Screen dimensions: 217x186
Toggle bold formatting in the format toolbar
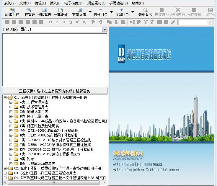click(50, 22)
